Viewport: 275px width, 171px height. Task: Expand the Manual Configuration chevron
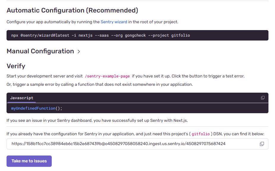tap(79, 52)
